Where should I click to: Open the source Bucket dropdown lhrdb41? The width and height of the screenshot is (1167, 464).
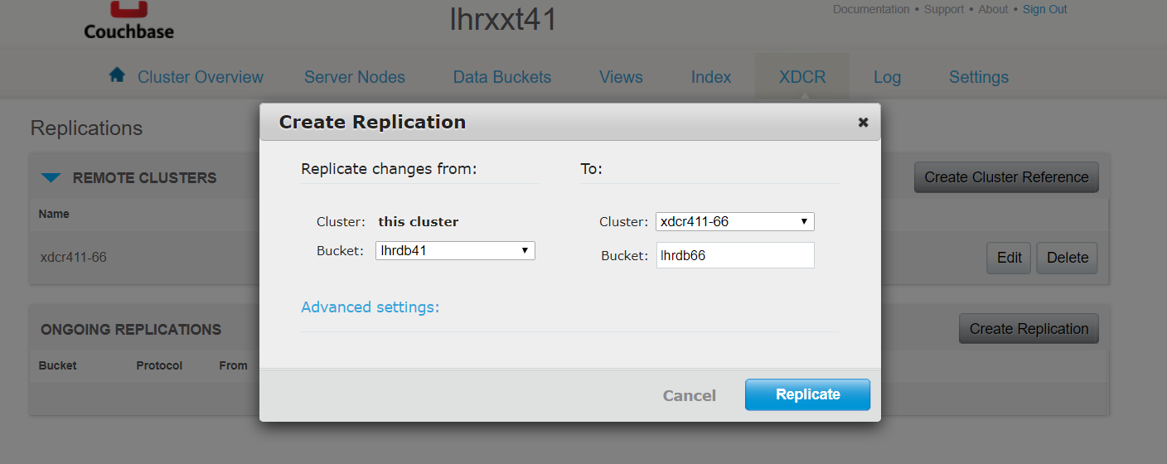[455, 250]
